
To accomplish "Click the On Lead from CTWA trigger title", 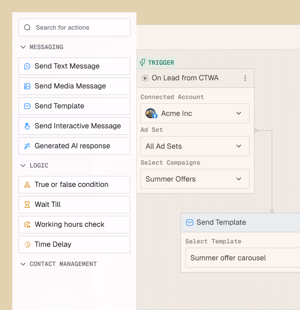I will 185,78.
